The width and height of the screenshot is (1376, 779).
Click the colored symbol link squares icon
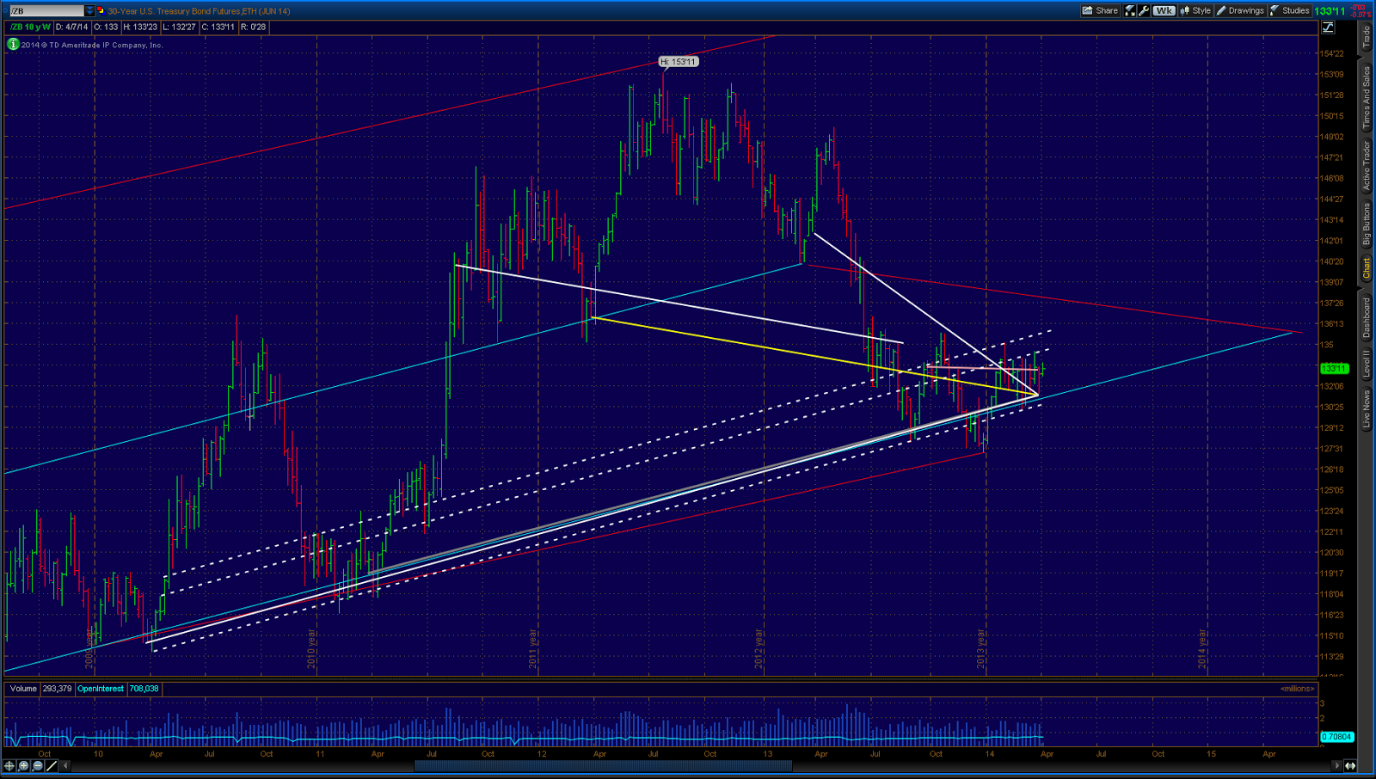(101, 10)
